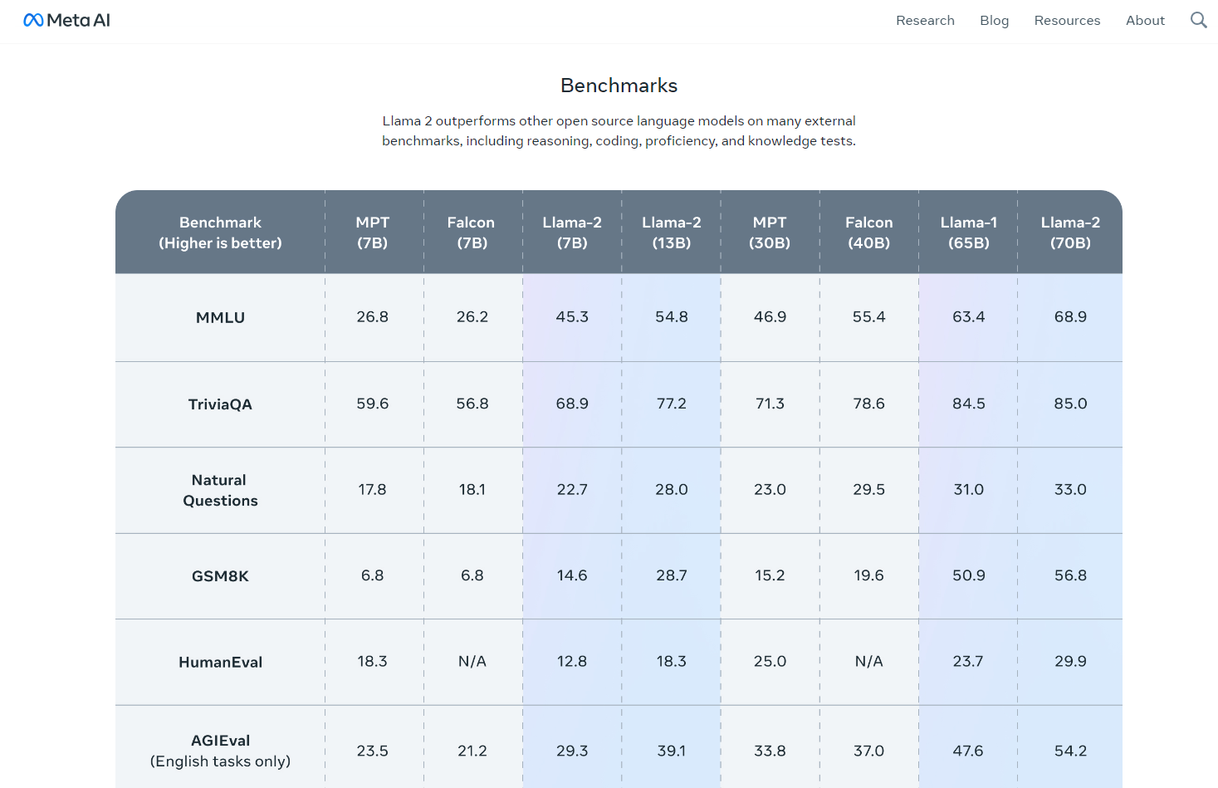Click TriviaQA value 59.6
The width and height of the screenshot is (1218, 788).
tap(373, 404)
